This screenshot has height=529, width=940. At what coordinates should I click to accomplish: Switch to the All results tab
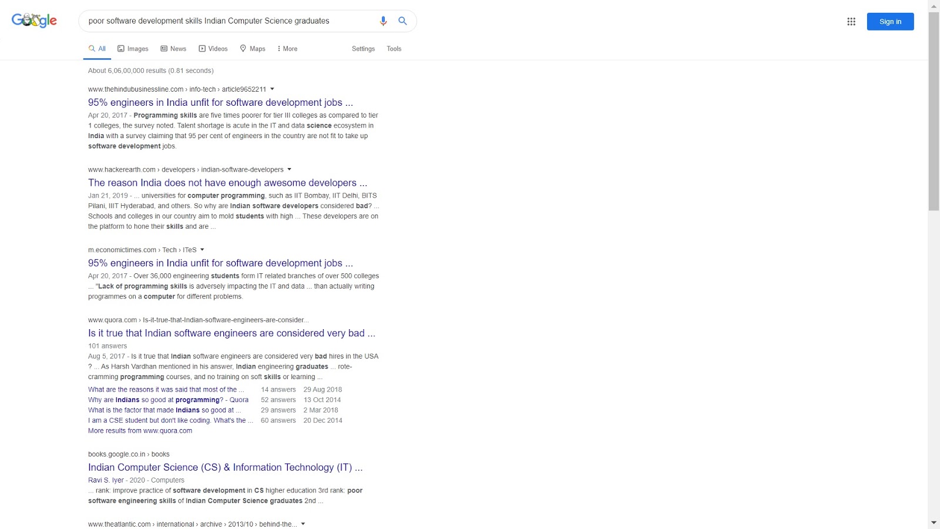pyautogui.click(x=97, y=48)
